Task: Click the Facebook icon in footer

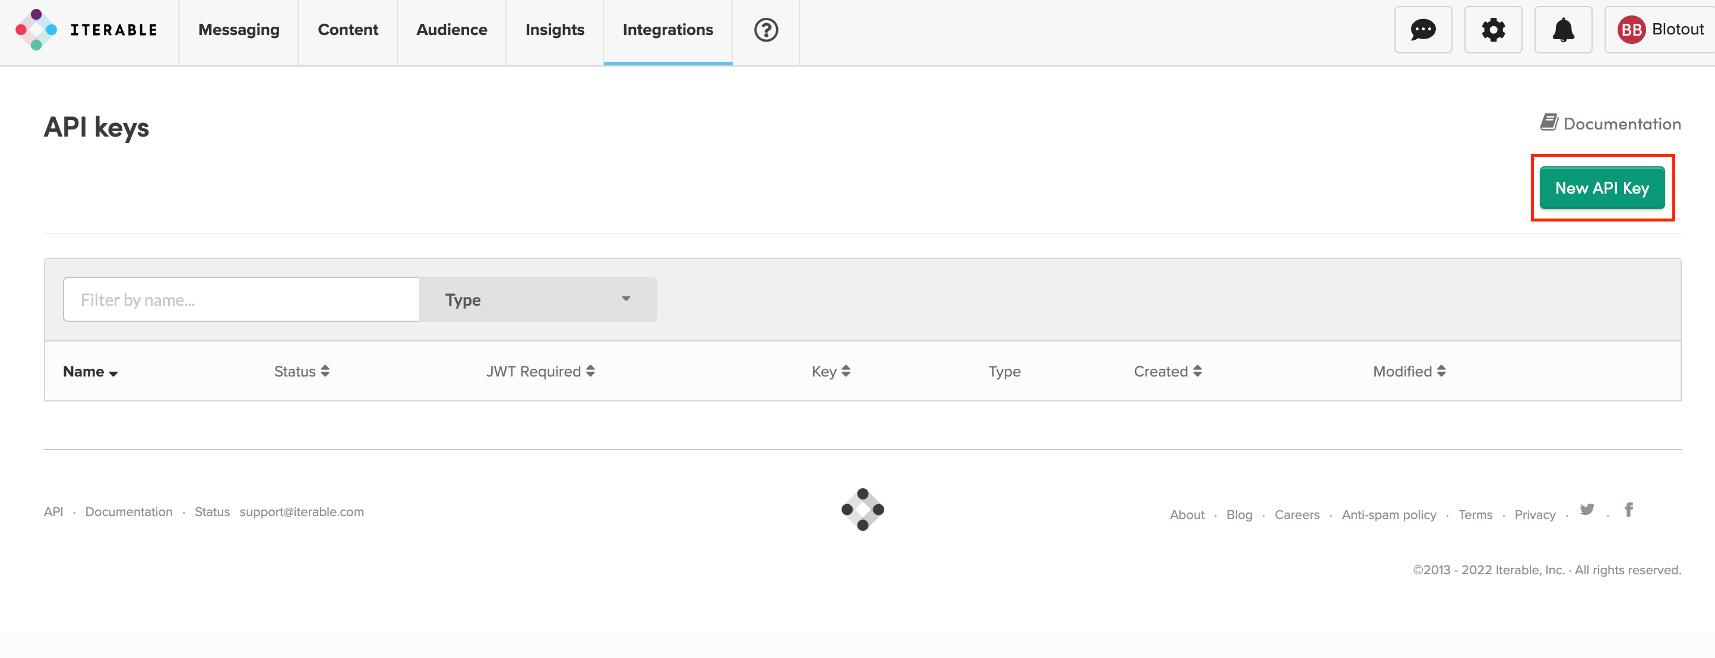Action: pyautogui.click(x=1628, y=510)
